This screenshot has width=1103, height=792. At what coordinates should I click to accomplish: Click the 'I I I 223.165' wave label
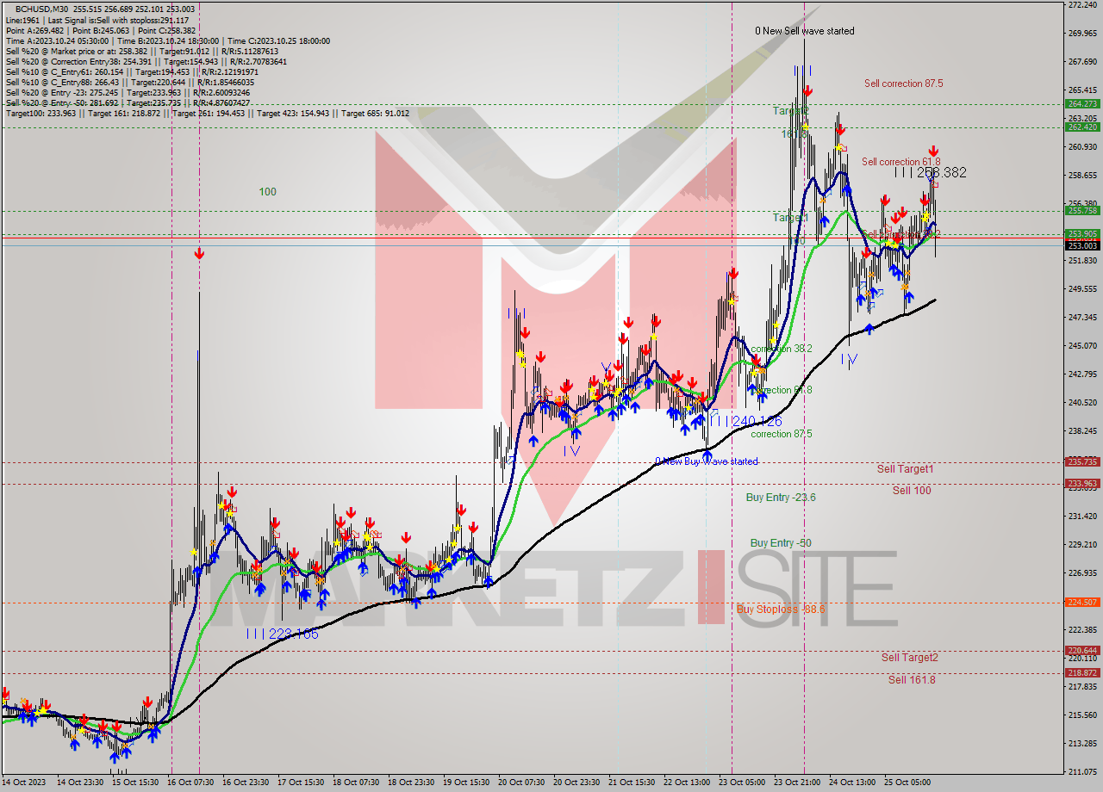282,634
